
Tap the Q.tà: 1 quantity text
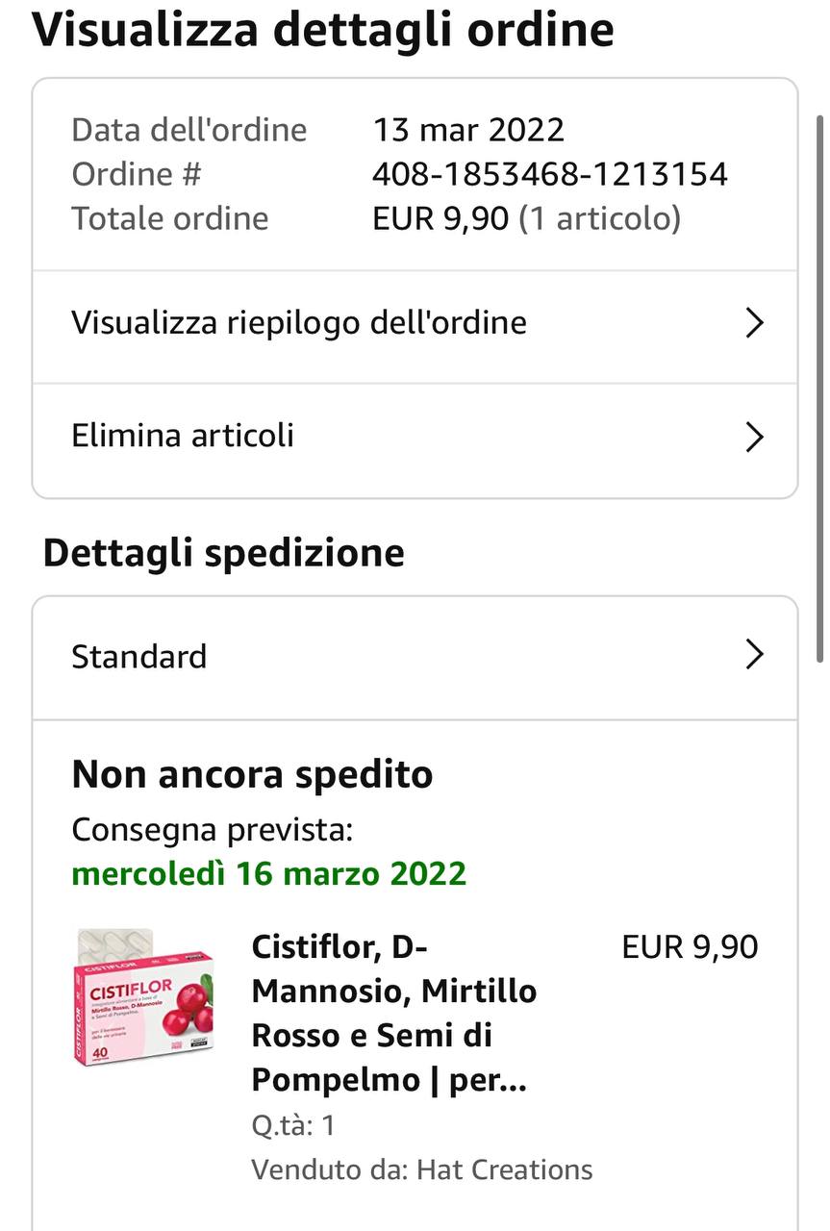[x=293, y=1125]
